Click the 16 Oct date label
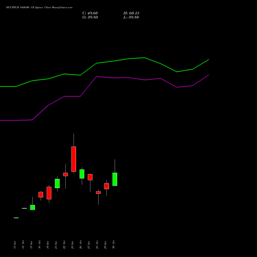This screenshot has width=257, height=257. tap(40, 245)
